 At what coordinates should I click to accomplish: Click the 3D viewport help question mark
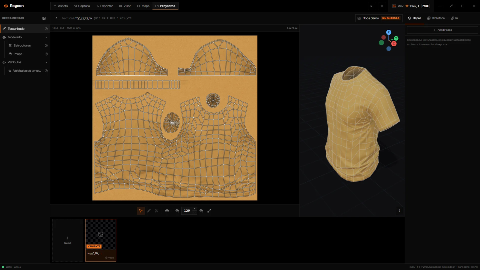399,211
